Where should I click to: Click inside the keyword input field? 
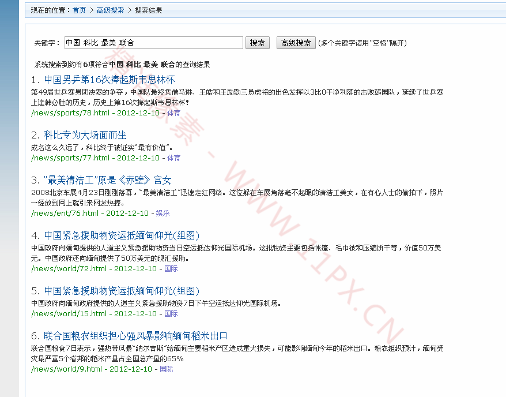tap(156, 42)
